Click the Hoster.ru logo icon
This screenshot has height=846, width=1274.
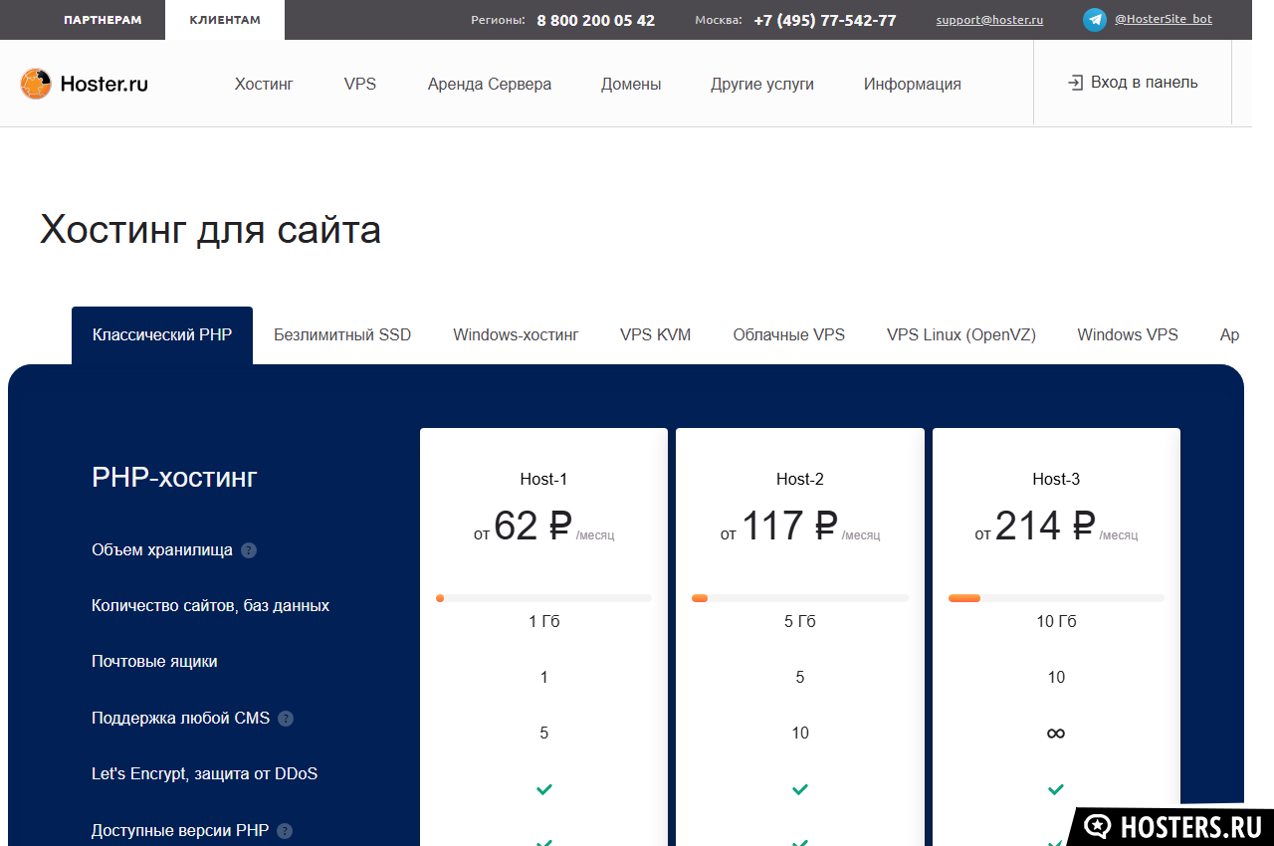tap(36, 84)
